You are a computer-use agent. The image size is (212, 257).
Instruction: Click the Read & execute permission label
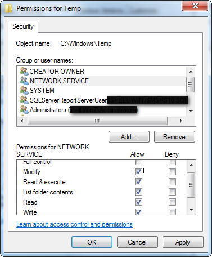44,182
